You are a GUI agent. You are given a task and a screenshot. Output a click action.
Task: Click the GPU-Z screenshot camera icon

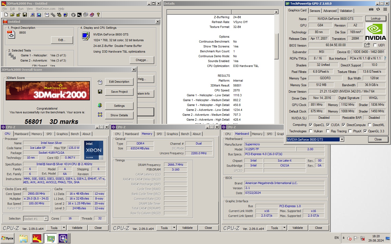coord(371,9)
